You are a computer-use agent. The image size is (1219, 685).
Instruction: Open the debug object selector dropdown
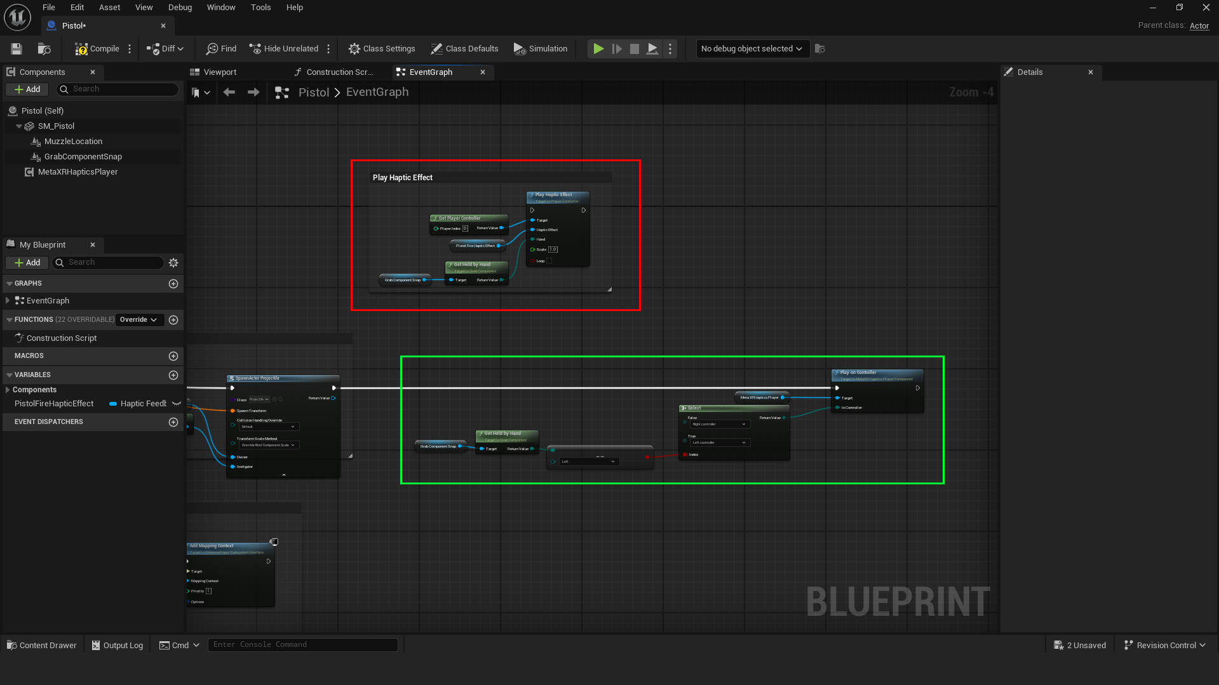point(752,49)
